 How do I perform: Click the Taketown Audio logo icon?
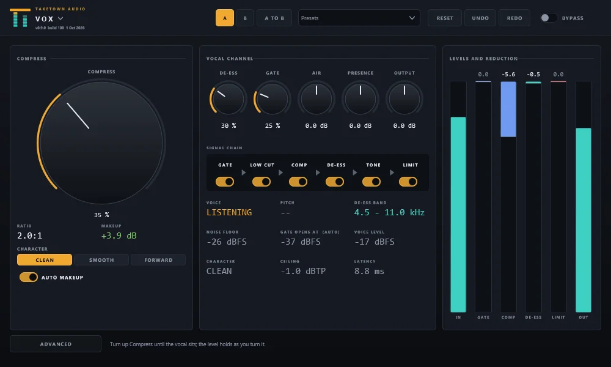pyautogui.click(x=20, y=18)
